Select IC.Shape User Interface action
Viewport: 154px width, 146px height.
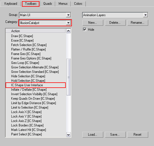pyautogui.click(x=36, y=85)
